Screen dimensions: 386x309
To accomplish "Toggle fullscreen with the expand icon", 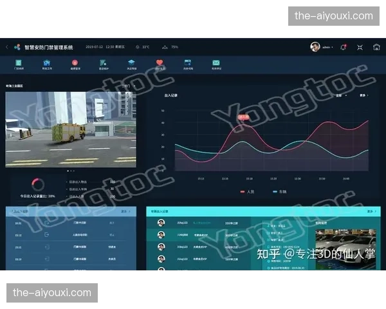I will [360, 47].
